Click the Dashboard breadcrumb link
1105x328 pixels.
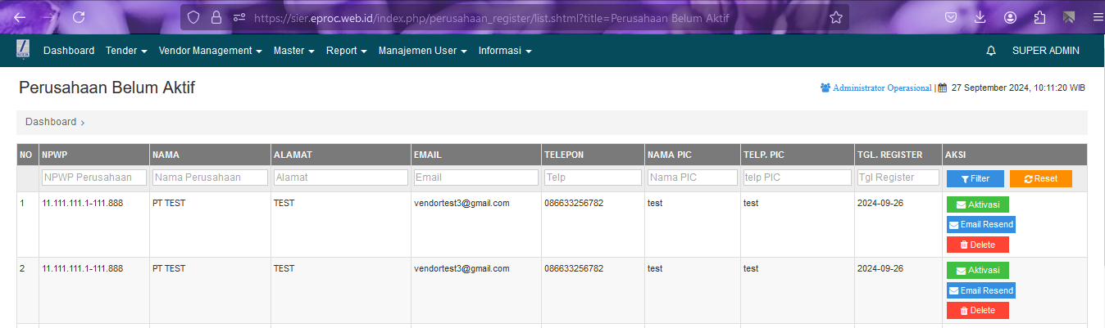point(51,122)
